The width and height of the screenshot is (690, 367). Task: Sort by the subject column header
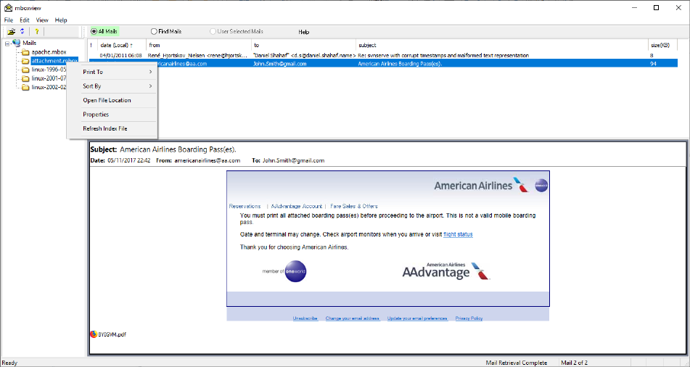click(501, 45)
